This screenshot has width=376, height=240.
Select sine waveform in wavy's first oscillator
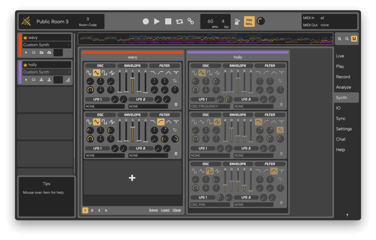pyautogui.click(x=89, y=73)
